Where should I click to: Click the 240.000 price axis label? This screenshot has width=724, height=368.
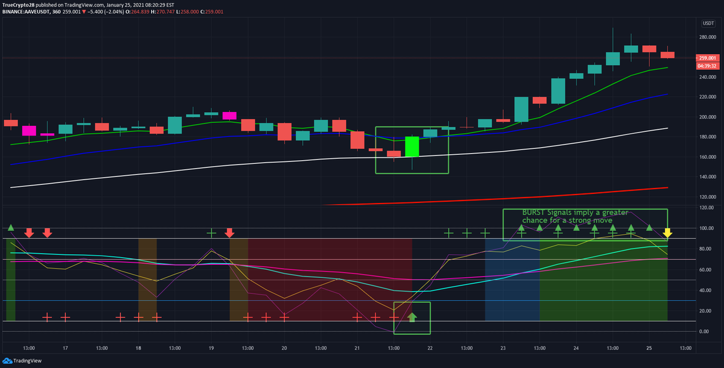click(x=708, y=77)
